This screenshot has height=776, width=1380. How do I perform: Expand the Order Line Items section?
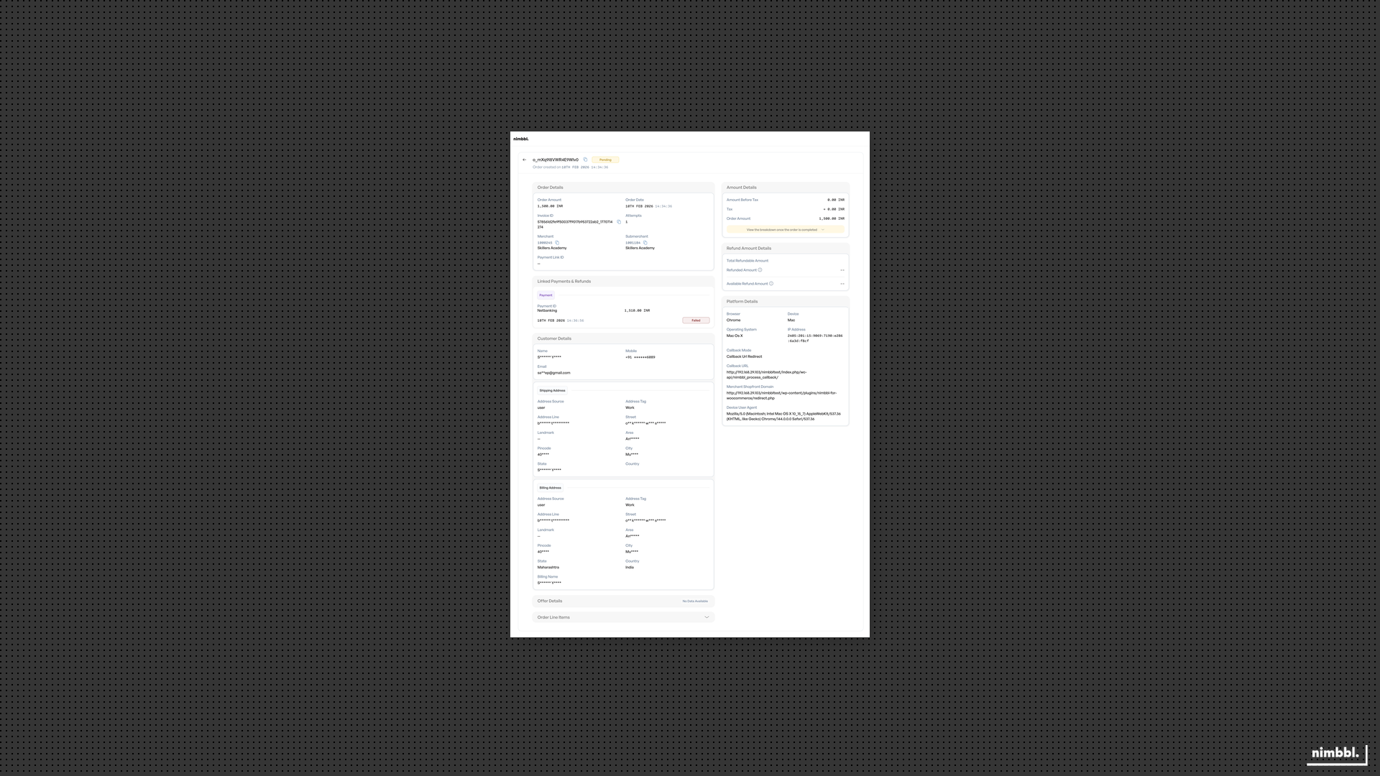(707, 617)
